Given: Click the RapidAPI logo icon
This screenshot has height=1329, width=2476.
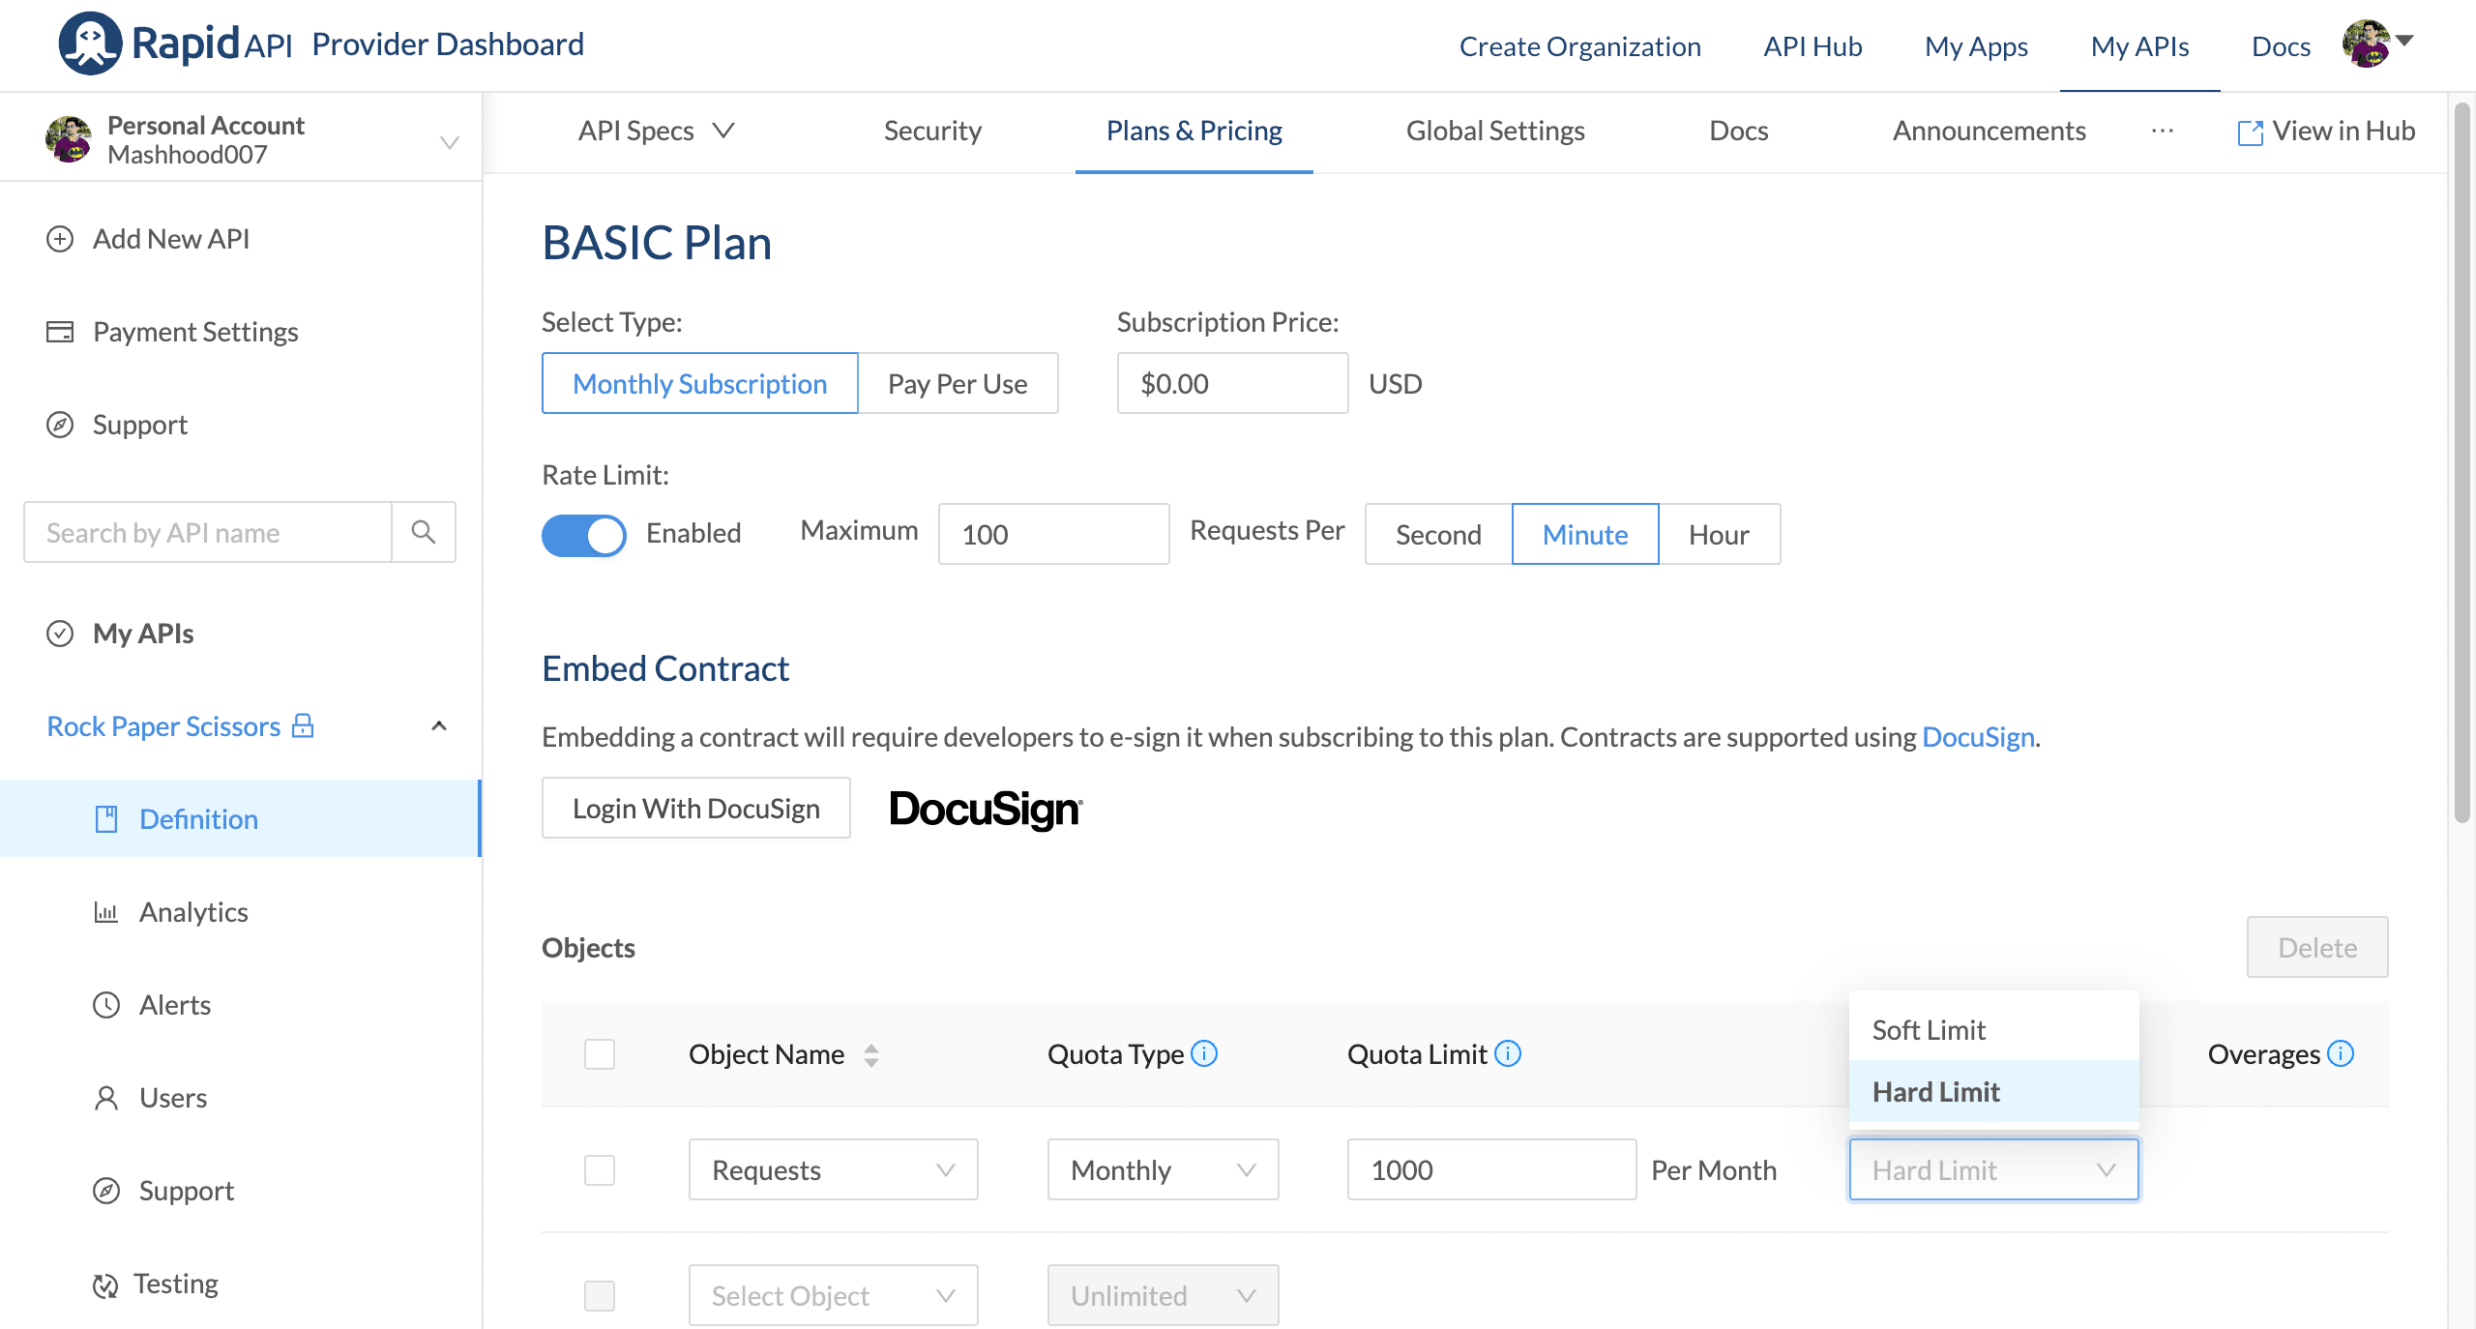Looking at the screenshot, I should [x=90, y=44].
